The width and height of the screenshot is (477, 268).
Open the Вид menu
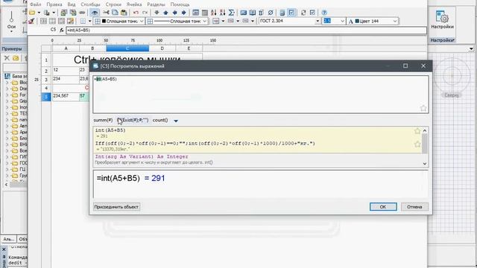[x=72, y=4]
